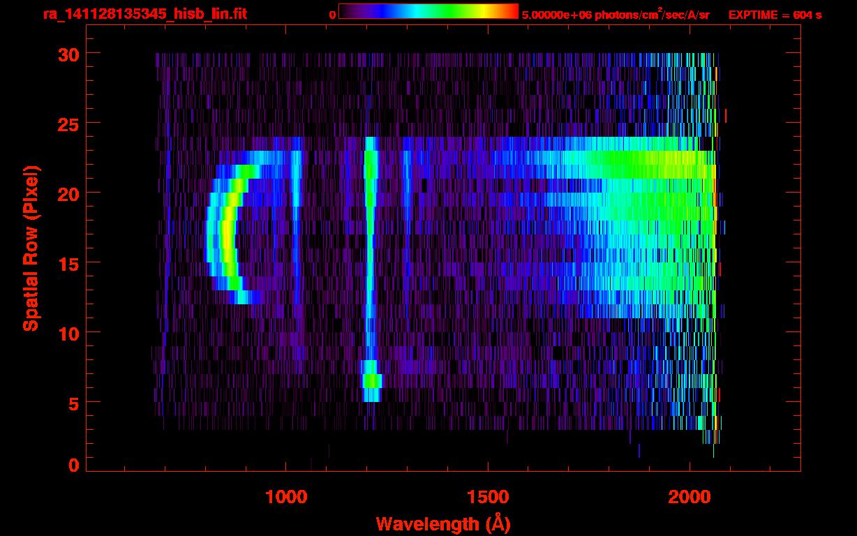Click the bright spot at row 6 near 1216 Å
Screen dimensions: 857x536
click(372, 381)
